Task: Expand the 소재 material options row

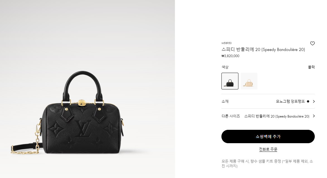Action: (268, 101)
